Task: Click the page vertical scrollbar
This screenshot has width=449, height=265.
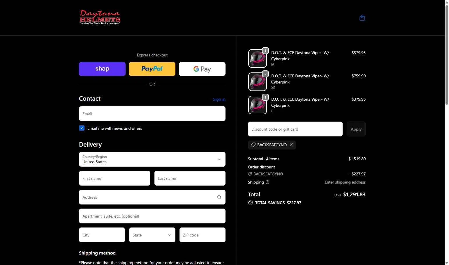Action: (447, 55)
